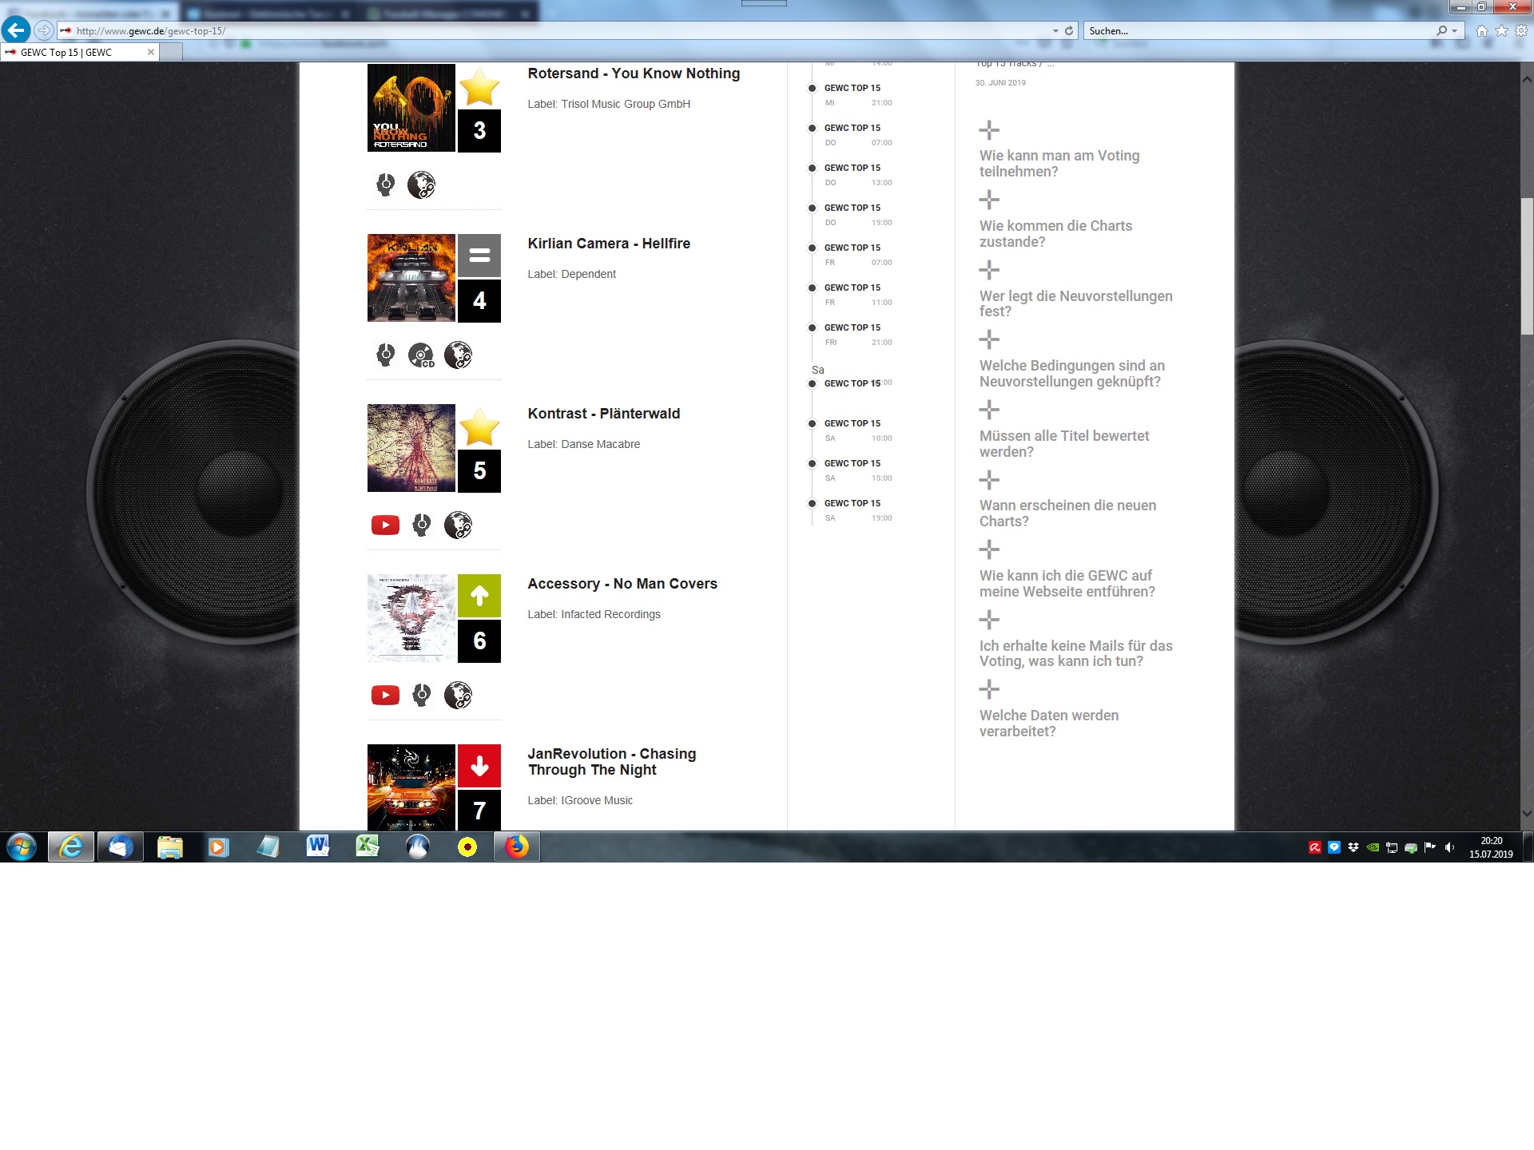This screenshot has height=1150, width=1534.
Task: Click the 'Suchen...' search field
Action: coord(1261,30)
